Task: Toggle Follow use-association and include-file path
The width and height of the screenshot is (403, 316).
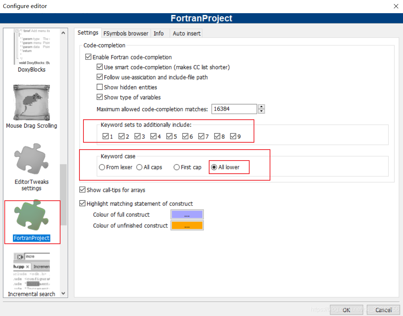Action: pos(99,77)
